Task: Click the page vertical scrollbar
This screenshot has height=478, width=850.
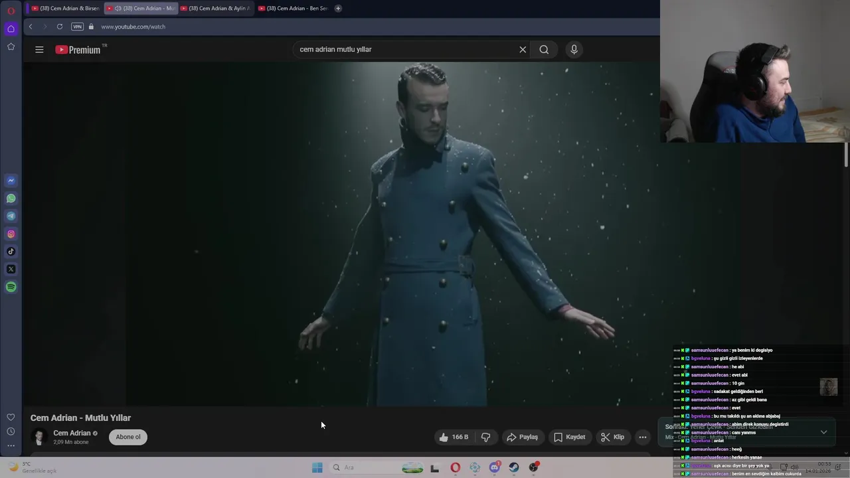Action: coord(846,154)
